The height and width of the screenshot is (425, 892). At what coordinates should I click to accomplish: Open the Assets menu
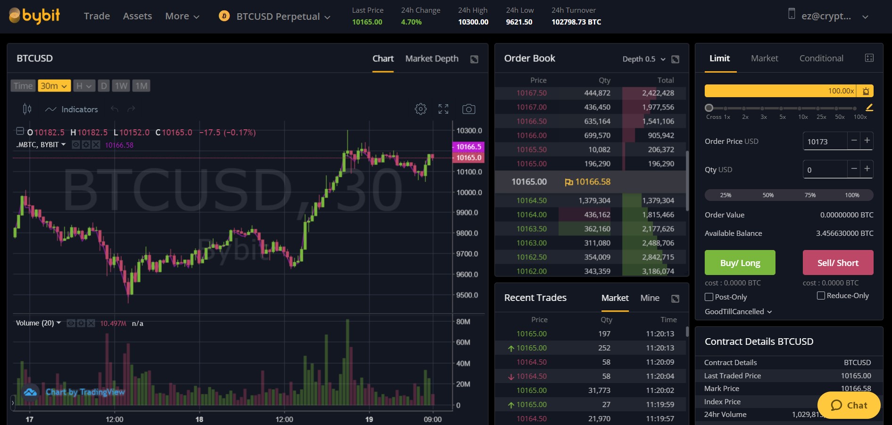(x=137, y=16)
